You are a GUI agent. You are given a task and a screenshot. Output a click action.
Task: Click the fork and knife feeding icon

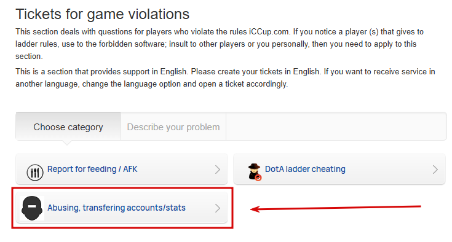click(35, 173)
